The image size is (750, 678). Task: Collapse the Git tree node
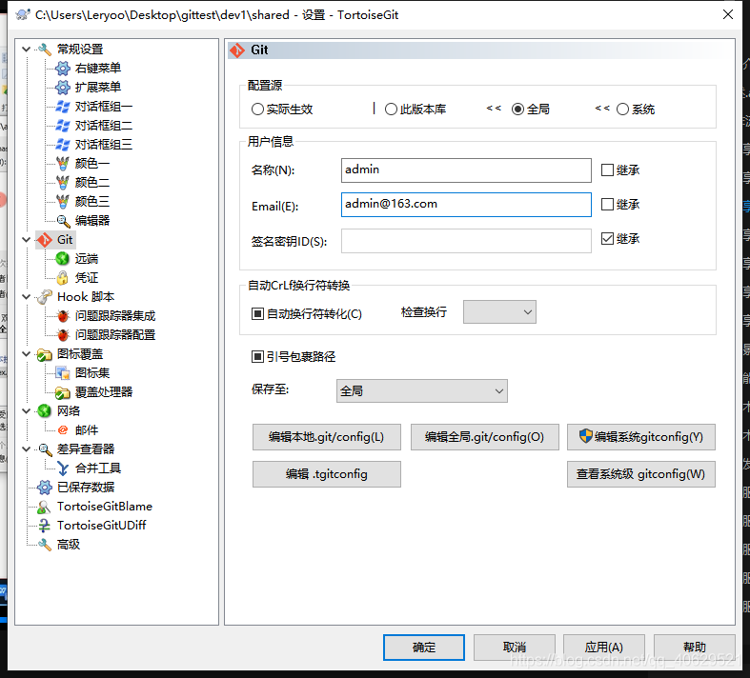pos(27,240)
